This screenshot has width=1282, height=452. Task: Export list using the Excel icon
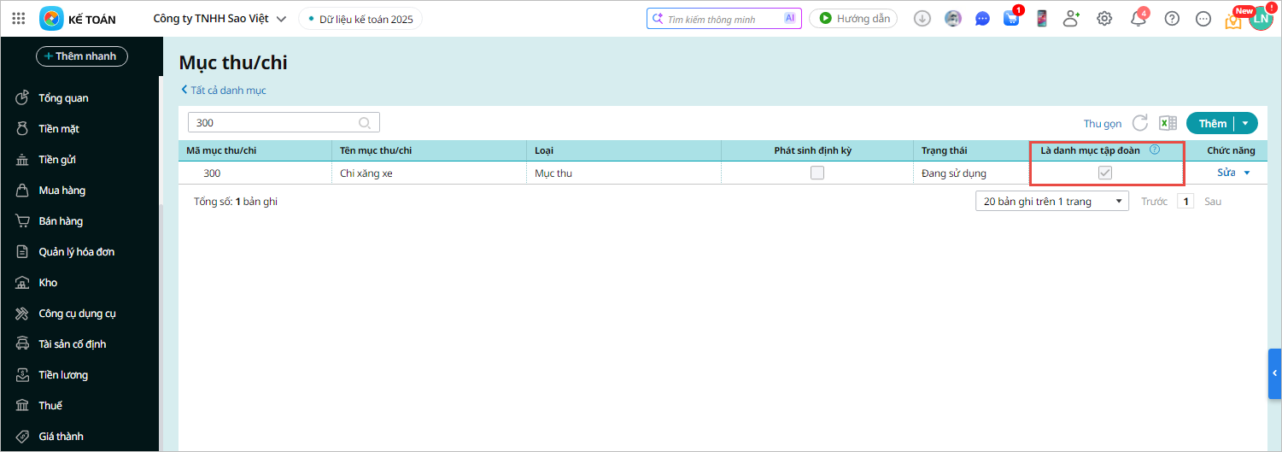pos(1168,123)
